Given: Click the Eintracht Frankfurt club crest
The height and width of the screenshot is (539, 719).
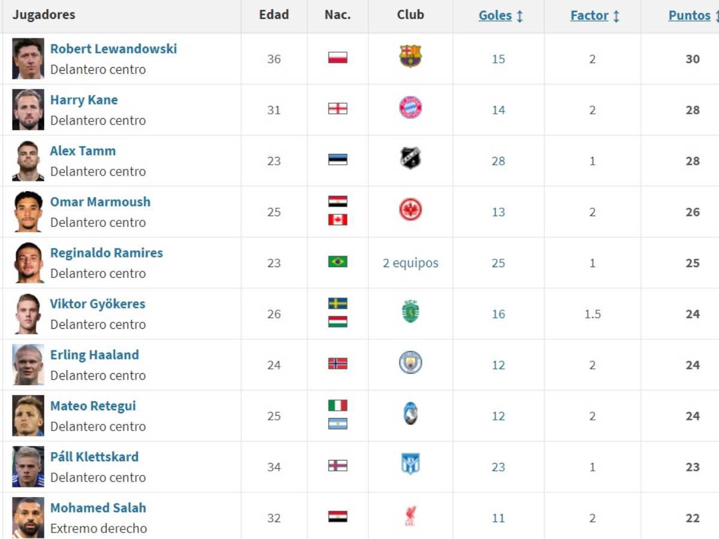Looking at the screenshot, I should click(x=410, y=210).
